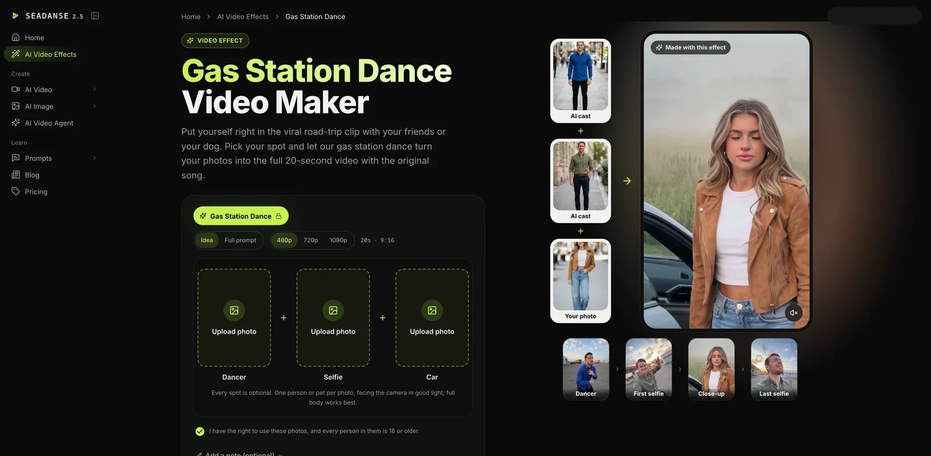Screen dimensions: 931x456
Task: Select 480p resolution
Action: coord(285,240)
